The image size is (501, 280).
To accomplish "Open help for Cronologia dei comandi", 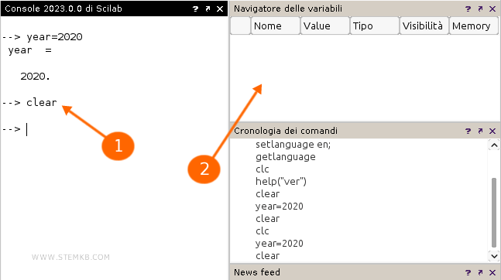I will pyautogui.click(x=468, y=131).
